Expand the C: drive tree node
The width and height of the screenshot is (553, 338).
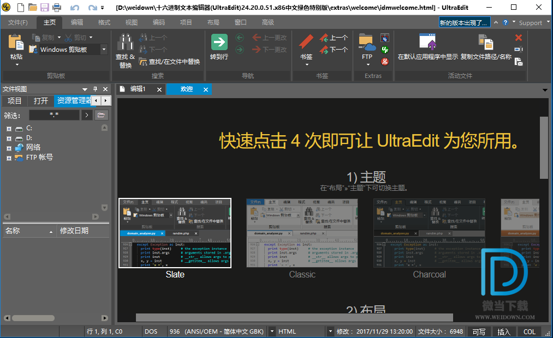coord(9,129)
